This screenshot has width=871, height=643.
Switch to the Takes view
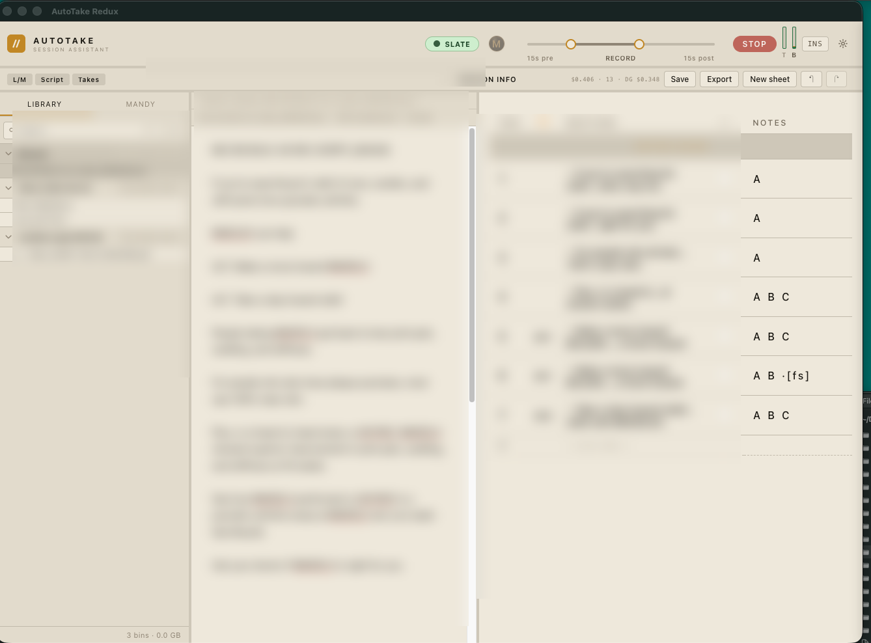[x=89, y=79]
